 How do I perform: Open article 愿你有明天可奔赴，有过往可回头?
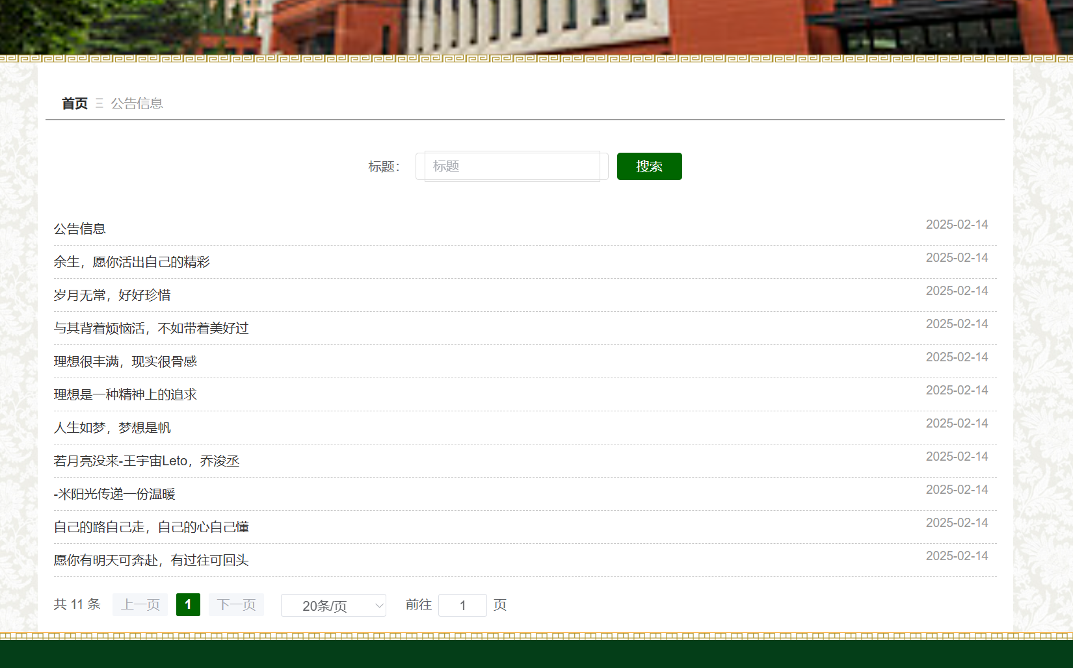(151, 560)
